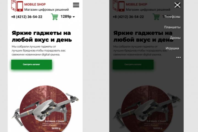
Task: Click the dimmed phone logo in right mockup
Action: pyautogui.click(x=119, y=6)
